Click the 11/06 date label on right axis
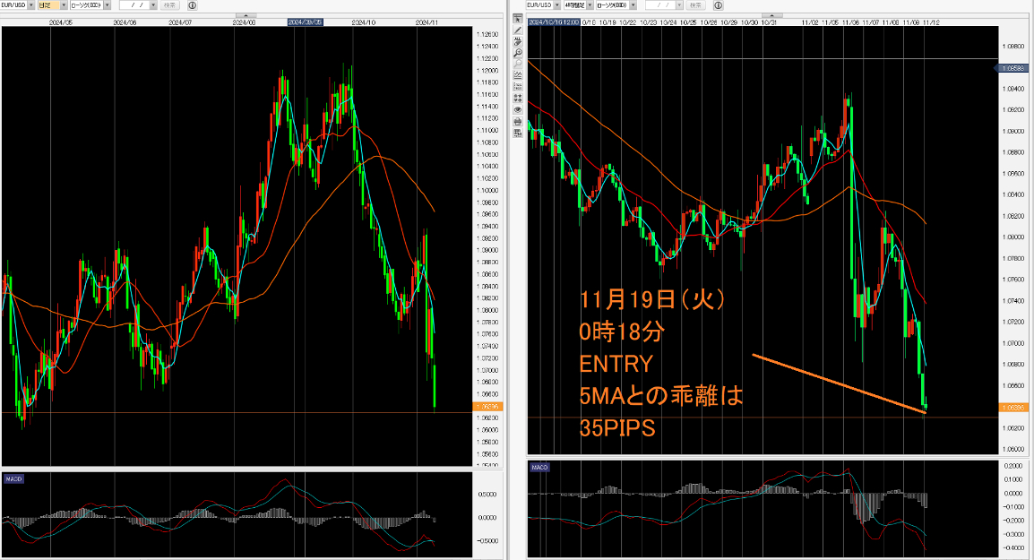 click(850, 22)
